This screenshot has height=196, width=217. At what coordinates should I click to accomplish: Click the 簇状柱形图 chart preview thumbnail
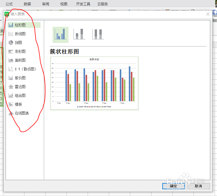pyautogui.click(x=94, y=83)
